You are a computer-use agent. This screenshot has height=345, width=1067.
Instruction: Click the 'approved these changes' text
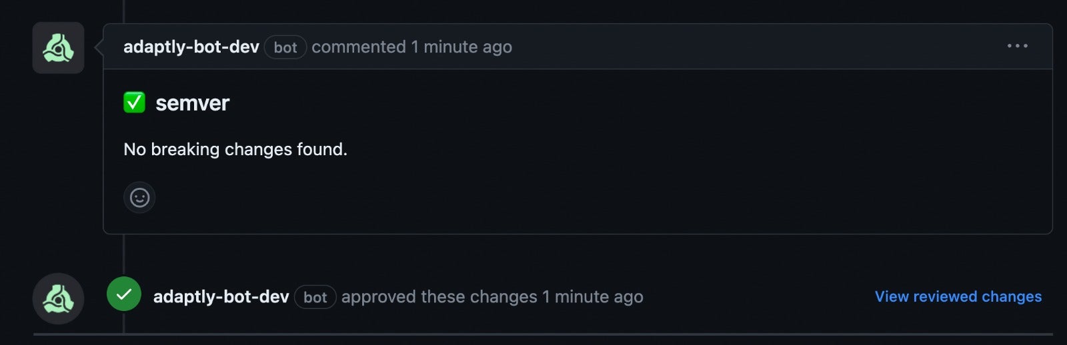coord(439,296)
